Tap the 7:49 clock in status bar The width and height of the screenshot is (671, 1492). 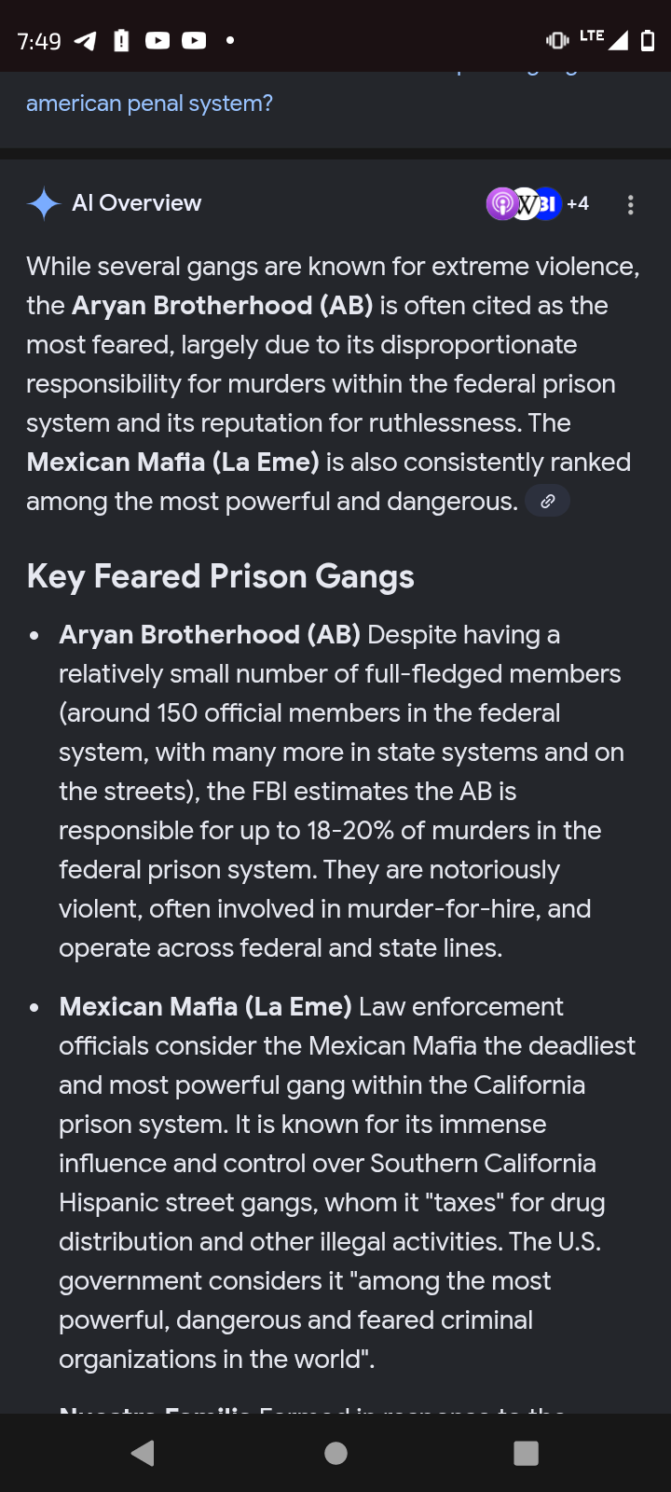click(39, 42)
